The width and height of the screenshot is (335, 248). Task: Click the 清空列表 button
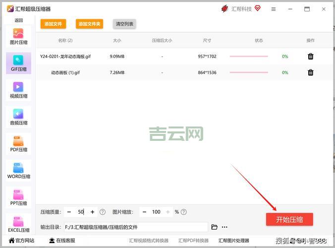(x=124, y=24)
